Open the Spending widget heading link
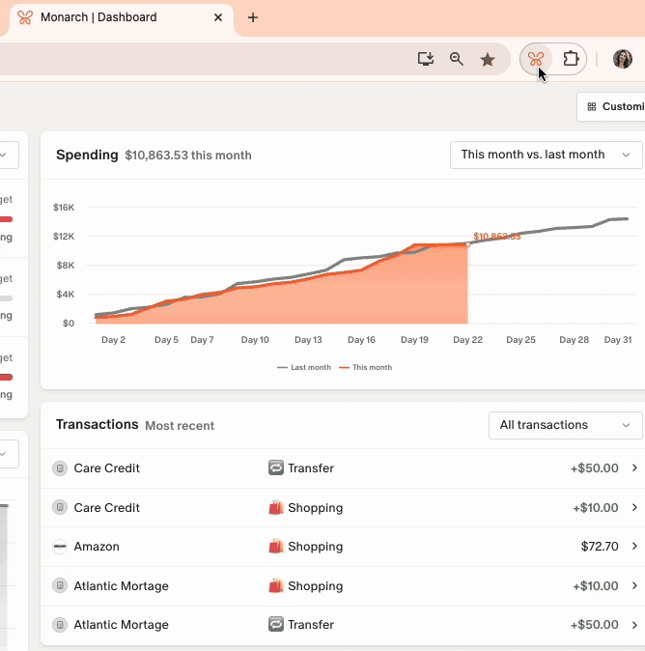The height and width of the screenshot is (651, 645). click(87, 155)
